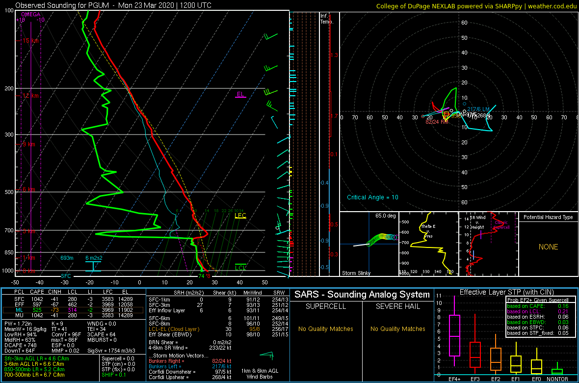The width and height of the screenshot is (579, 383).
Task: Click the 'Inf. Temp.' column header
Action: coord(327,19)
